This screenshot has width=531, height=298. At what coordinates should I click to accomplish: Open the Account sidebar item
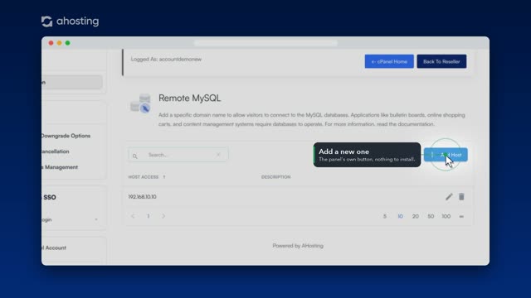click(x=54, y=248)
